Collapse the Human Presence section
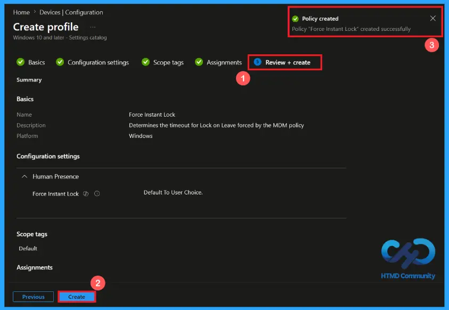Screen dimensions: 449x310 25,177
